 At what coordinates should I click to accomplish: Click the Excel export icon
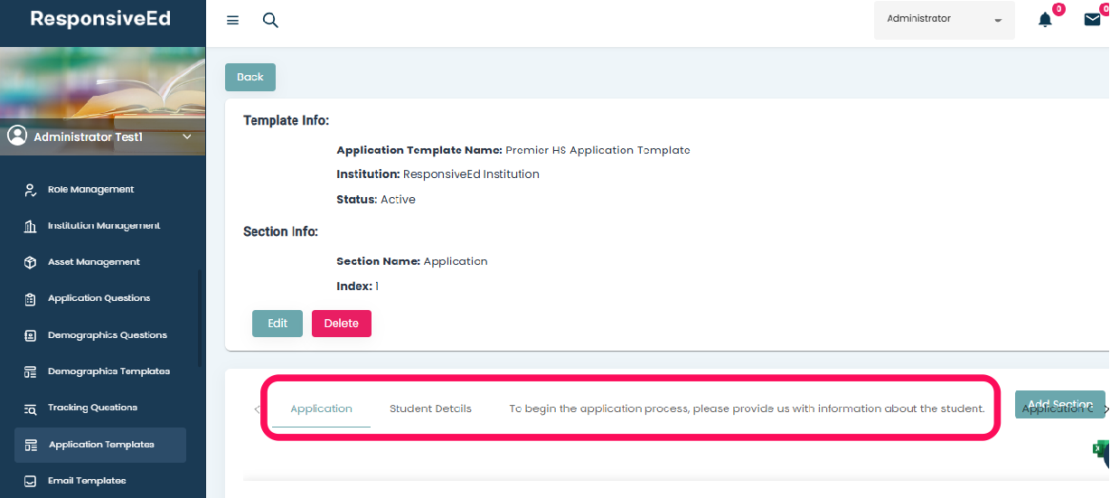point(1101,449)
